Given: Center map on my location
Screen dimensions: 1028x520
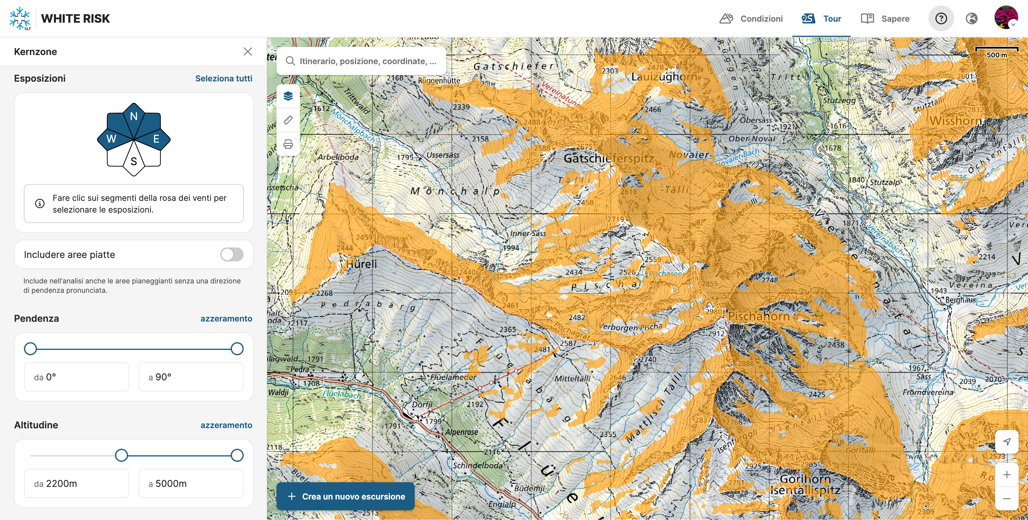Looking at the screenshot, I should point(1006,441).
